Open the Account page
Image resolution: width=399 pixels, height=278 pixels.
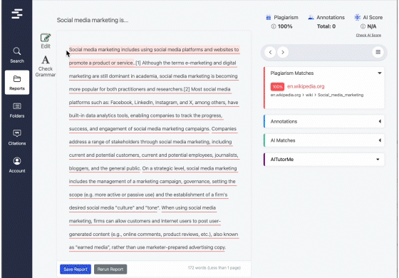[17, 165]
